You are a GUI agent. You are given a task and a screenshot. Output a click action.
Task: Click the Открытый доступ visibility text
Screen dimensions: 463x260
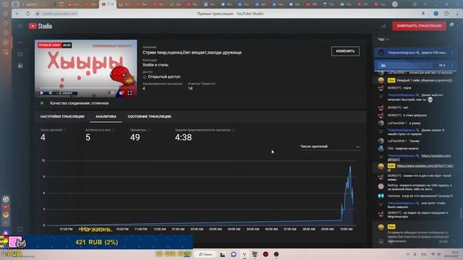point(164,77)
